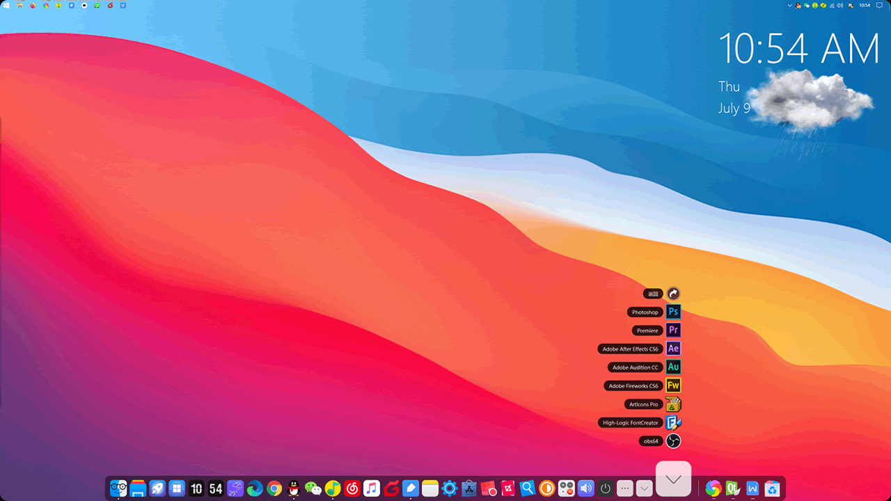Image resolution: width=891 pixels, height=501 pixels.
Task: Start obs64 from the stack list
Action: click(x=673, y=441)
